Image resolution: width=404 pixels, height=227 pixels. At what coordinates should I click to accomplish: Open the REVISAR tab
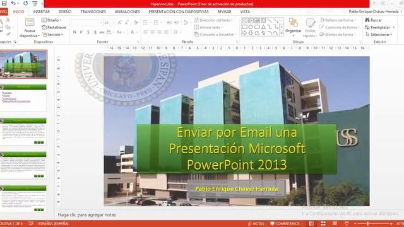coord(224,12)
